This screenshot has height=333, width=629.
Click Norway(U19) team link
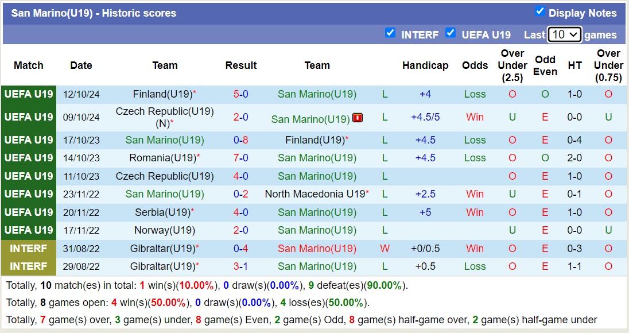[x=164, y=230]
